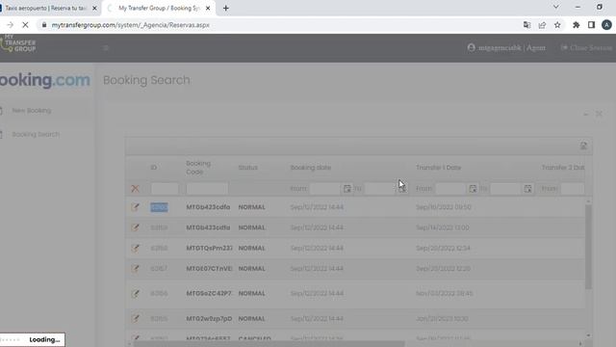Select the My Transfer Group Booking tab
Viewport: 616px width, 347px height.
159,8
